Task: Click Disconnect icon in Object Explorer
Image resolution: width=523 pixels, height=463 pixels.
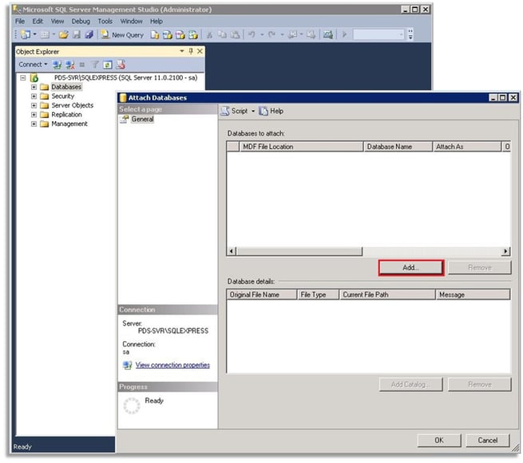Action: pyautogui.click(x=70, y=65)
